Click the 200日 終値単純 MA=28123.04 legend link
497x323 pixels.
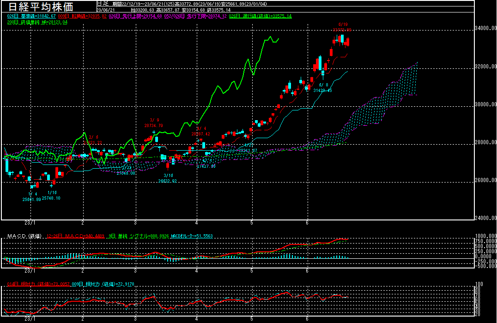point(37,22)
